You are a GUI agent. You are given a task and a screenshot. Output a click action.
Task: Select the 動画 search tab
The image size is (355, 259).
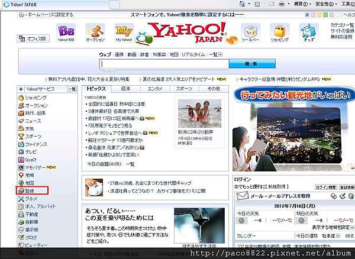pyautogui.click(x=132, y=54)
